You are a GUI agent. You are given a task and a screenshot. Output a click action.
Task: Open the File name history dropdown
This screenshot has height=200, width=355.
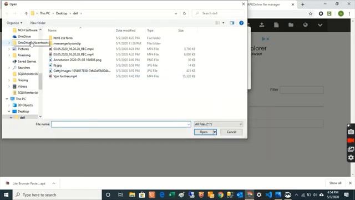click(x=189, y=124)
